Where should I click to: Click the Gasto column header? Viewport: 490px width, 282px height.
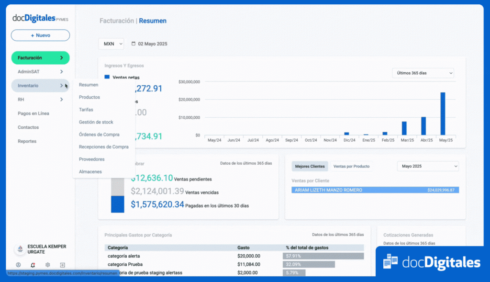244,248
